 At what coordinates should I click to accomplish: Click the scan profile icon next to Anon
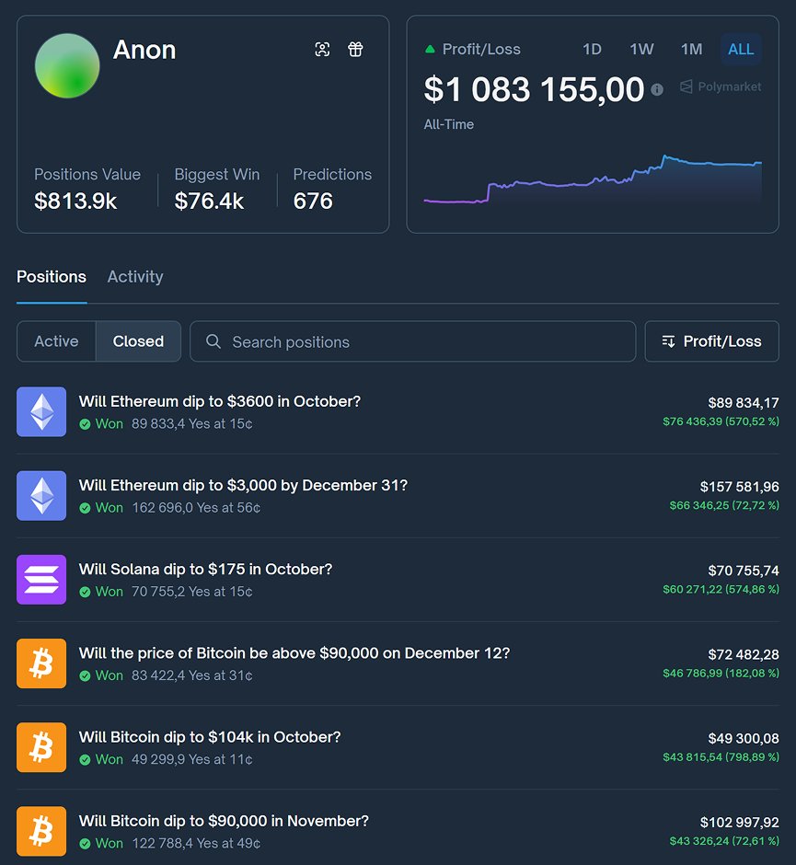[322, 50]
